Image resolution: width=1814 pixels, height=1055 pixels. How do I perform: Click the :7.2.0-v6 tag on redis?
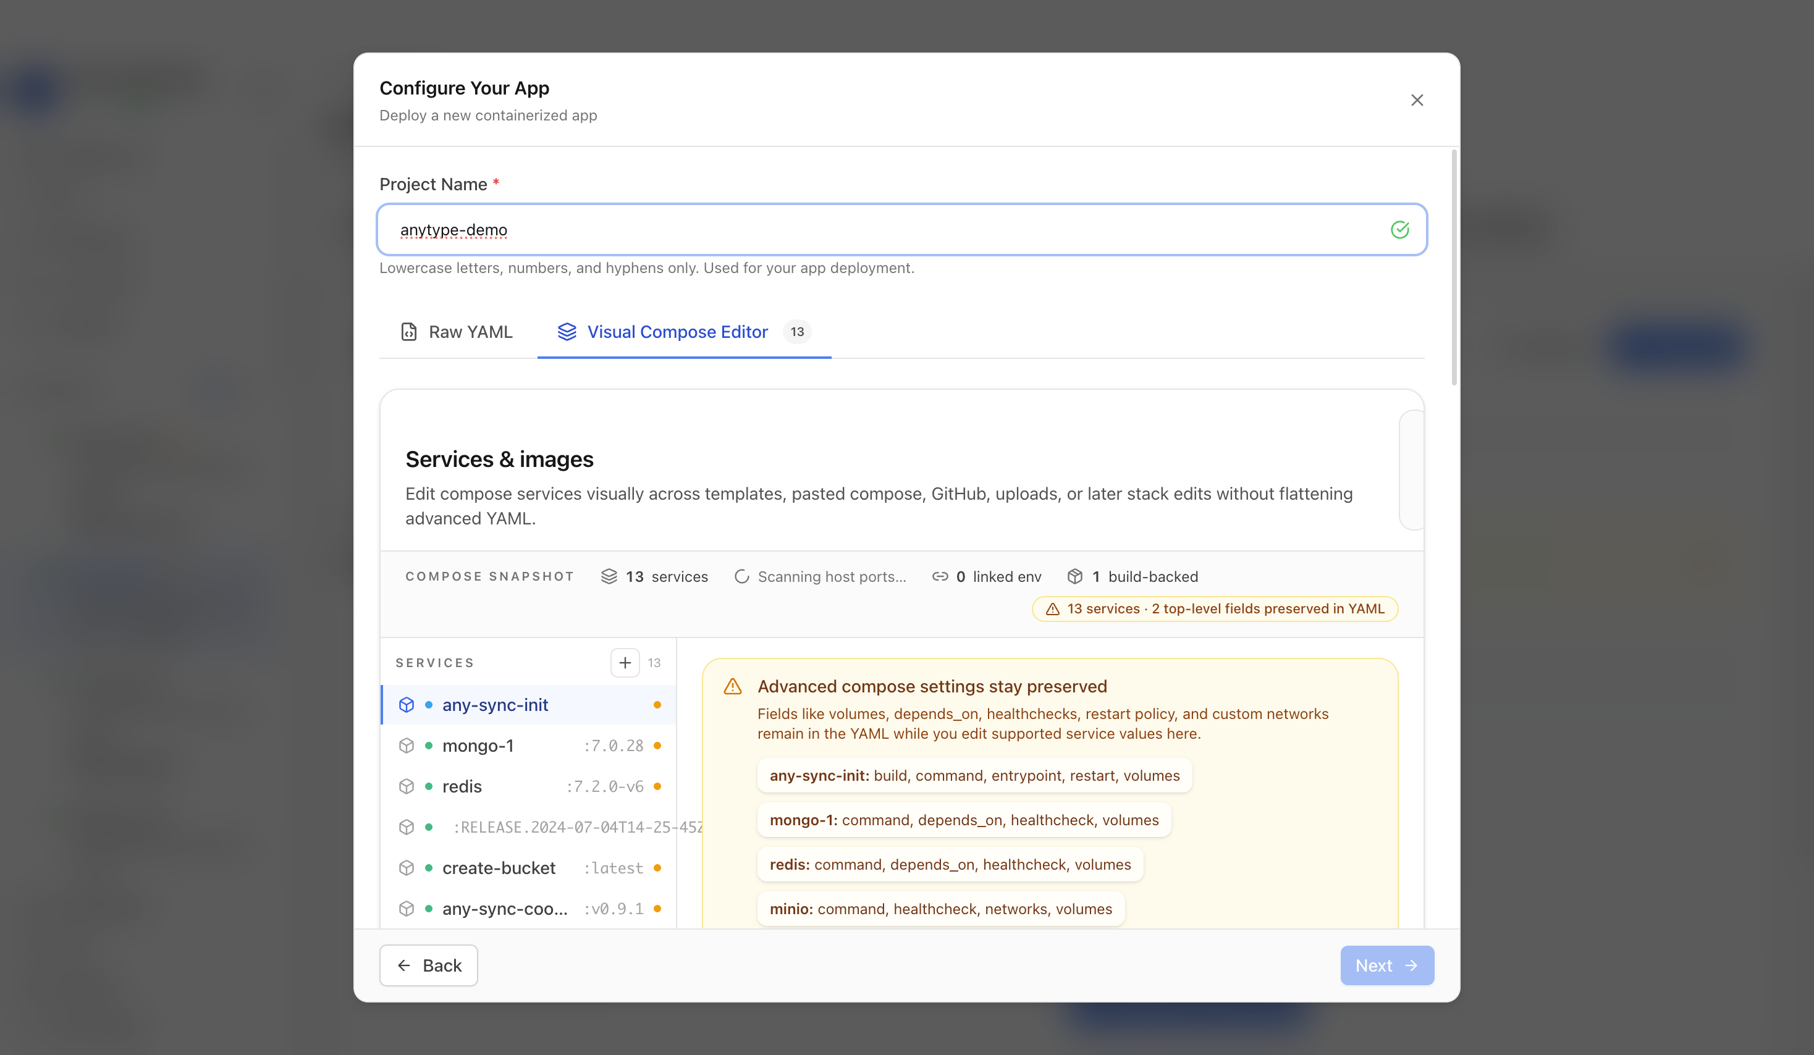tap(605, 786)
